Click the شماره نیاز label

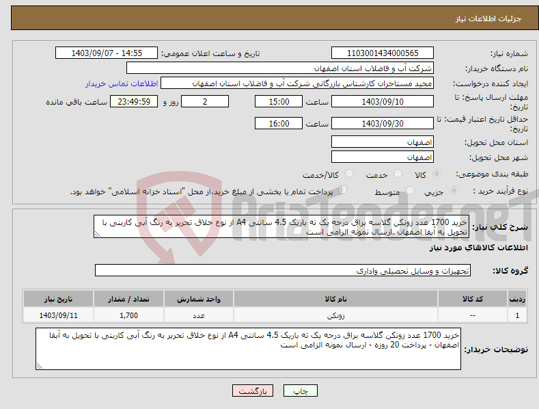coord(509,53)
